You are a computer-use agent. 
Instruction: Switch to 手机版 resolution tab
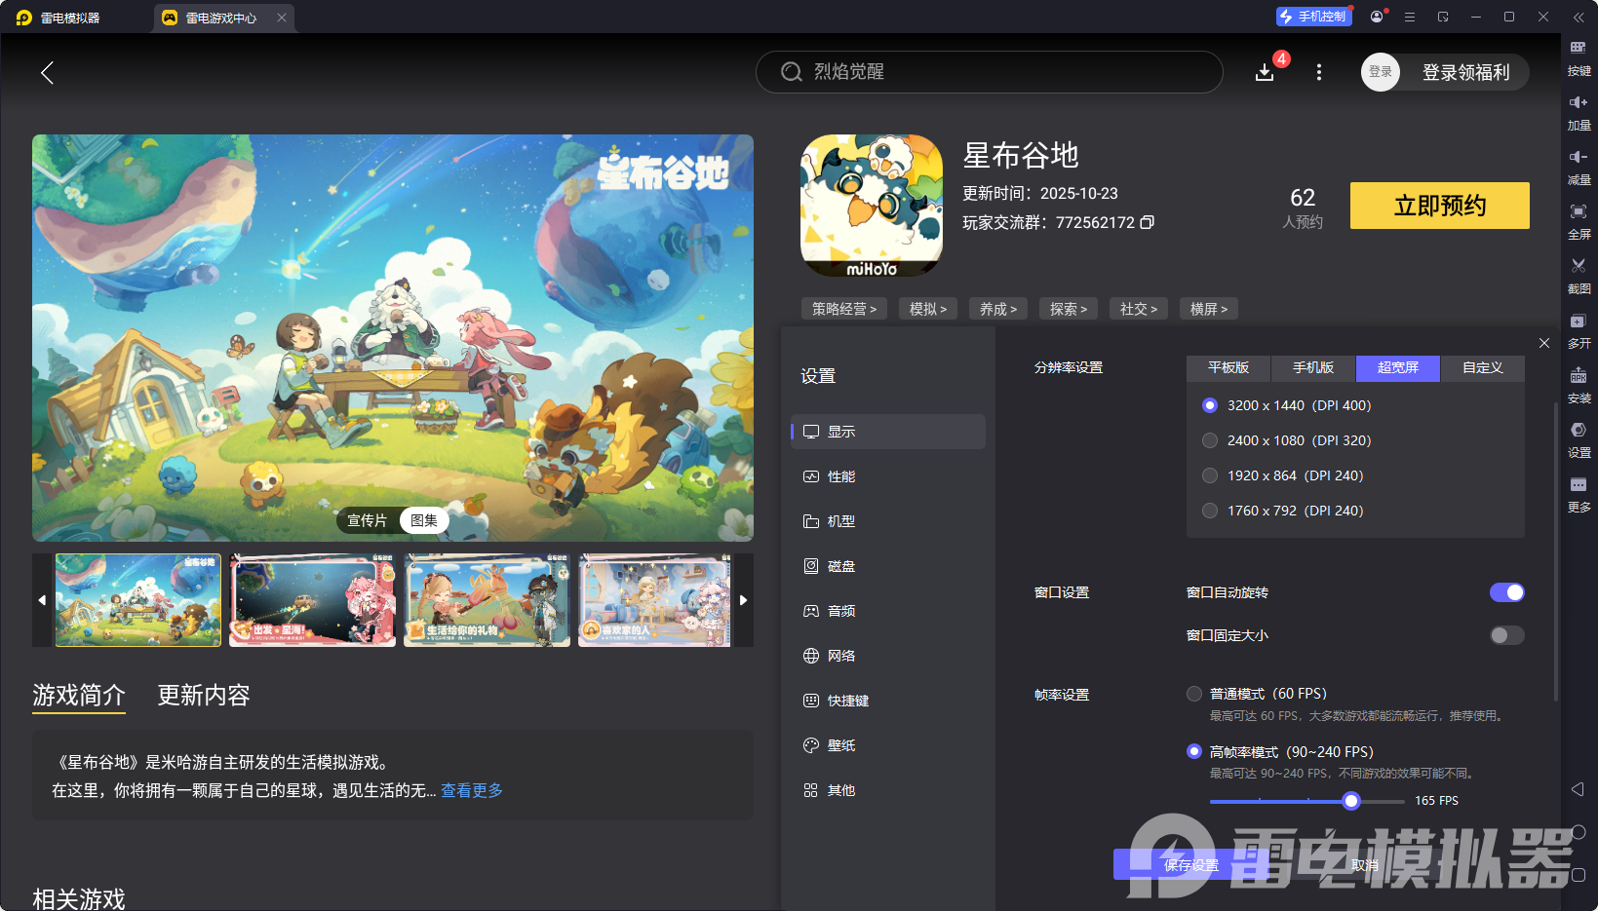[x=1313, y=367]
